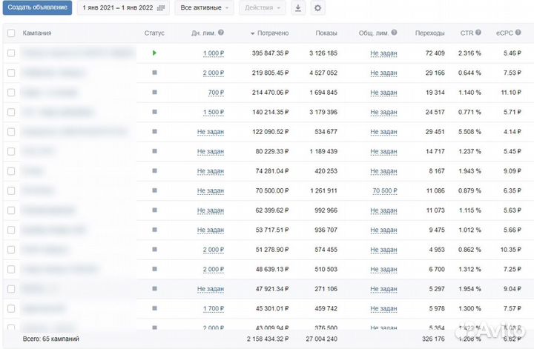Click the help icon beside Дн. лим.
This screenshot has height=349, width=534.
(221, 33)
